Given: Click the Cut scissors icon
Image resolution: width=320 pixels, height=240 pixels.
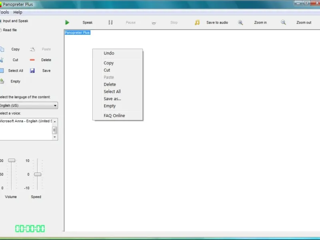Looking at the screenshot, I should (x=2, y=60).
